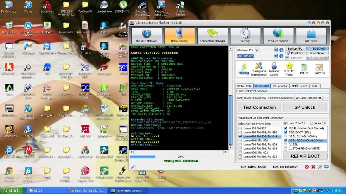Image resolution: width=346 pixels, height=194 pixels.
Task: Click the help icon beside platform dropdown
Action: point(281,50)
